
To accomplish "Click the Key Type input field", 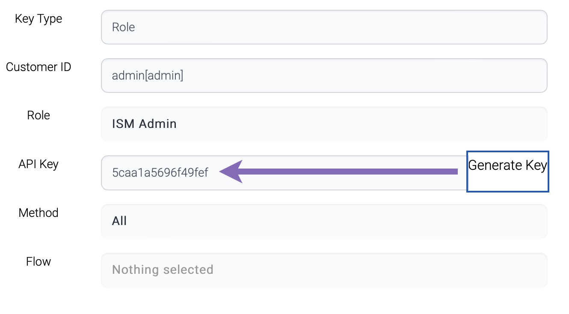I will pyautogui.click(x=324, y=27).
